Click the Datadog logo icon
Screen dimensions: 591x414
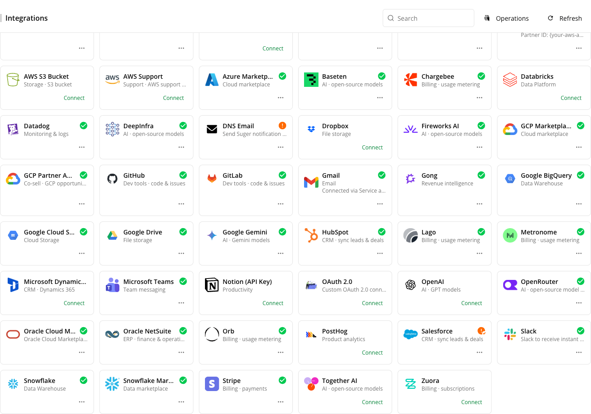(13, 130)
